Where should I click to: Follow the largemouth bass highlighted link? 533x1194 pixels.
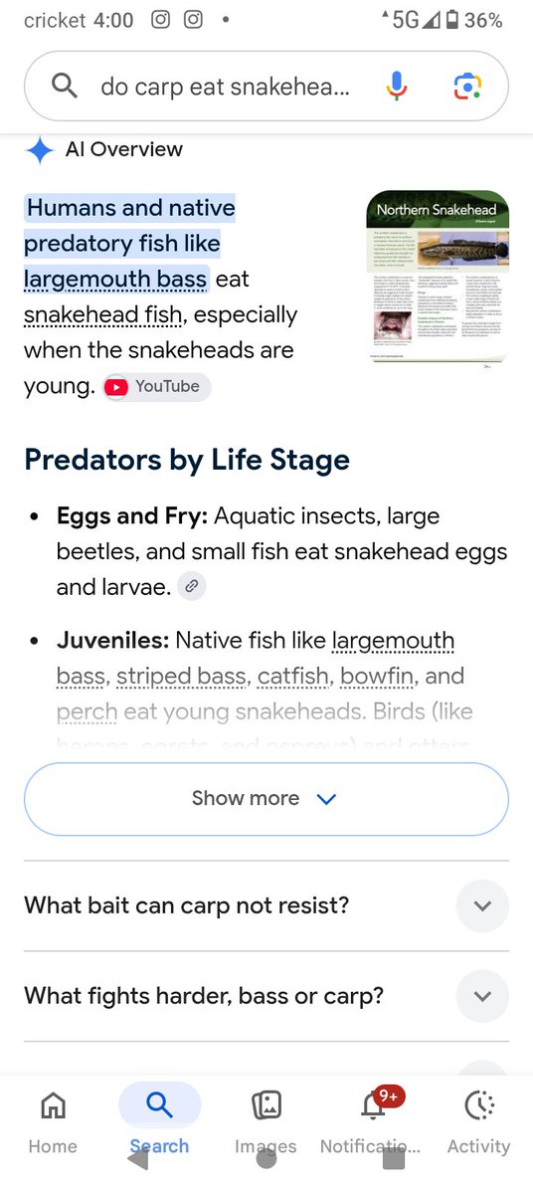(115, 279)
